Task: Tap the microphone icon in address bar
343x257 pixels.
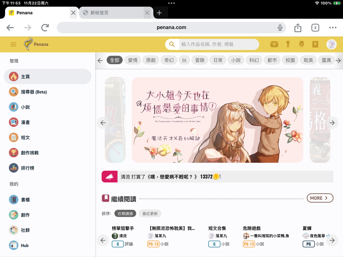Action: tap(280, 27)
